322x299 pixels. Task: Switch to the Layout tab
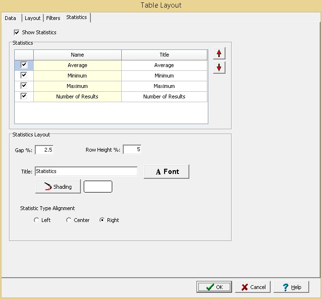[33, 18]
